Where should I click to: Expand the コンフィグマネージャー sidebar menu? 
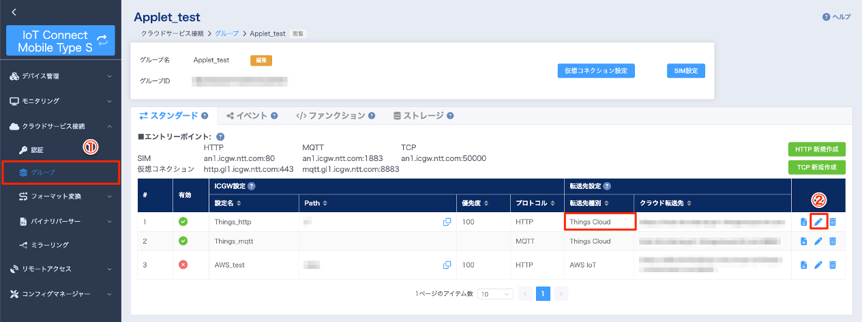click(x=60, y=294)
